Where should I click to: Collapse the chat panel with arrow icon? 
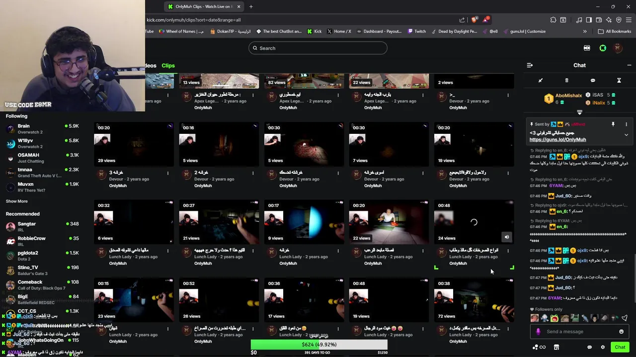tap(530, 65)
